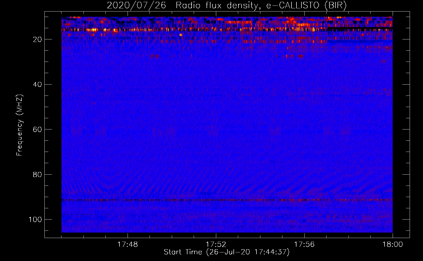
Task: Click the 20 frequency axis label
Action: [38, 39]
